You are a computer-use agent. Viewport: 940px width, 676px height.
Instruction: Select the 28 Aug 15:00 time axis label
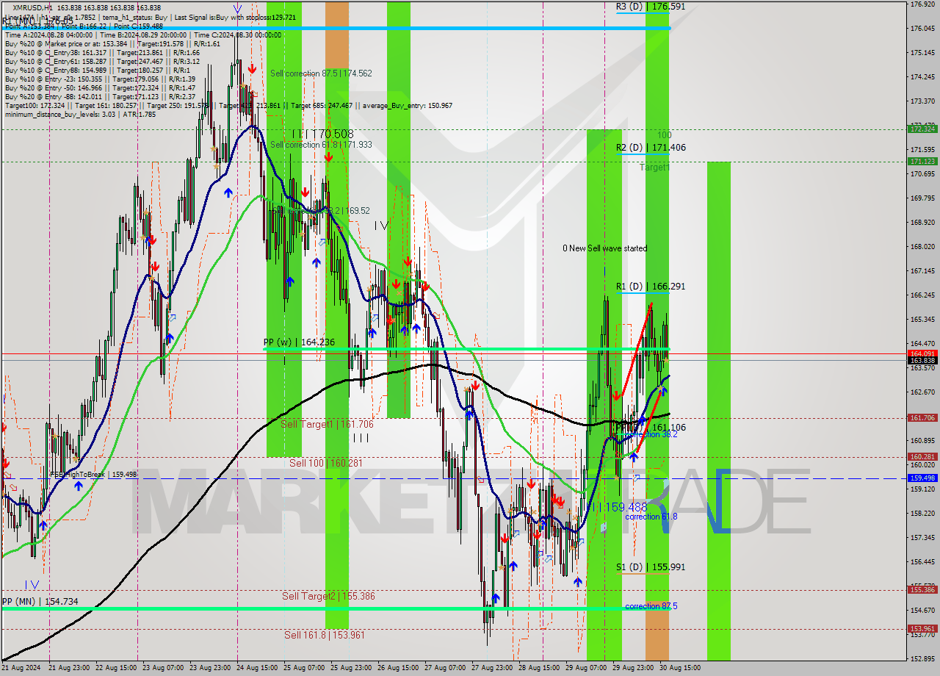click(x=539, y=668)
